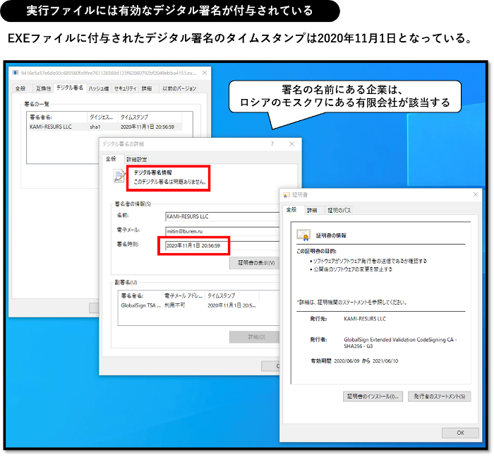Click the certificate icon in the certificate info panel
This screenshot has width=494, height=456.
click(303, 235)
